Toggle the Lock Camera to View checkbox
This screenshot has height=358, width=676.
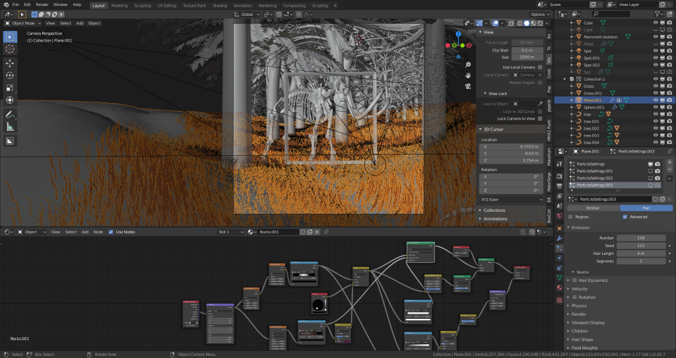540,119
